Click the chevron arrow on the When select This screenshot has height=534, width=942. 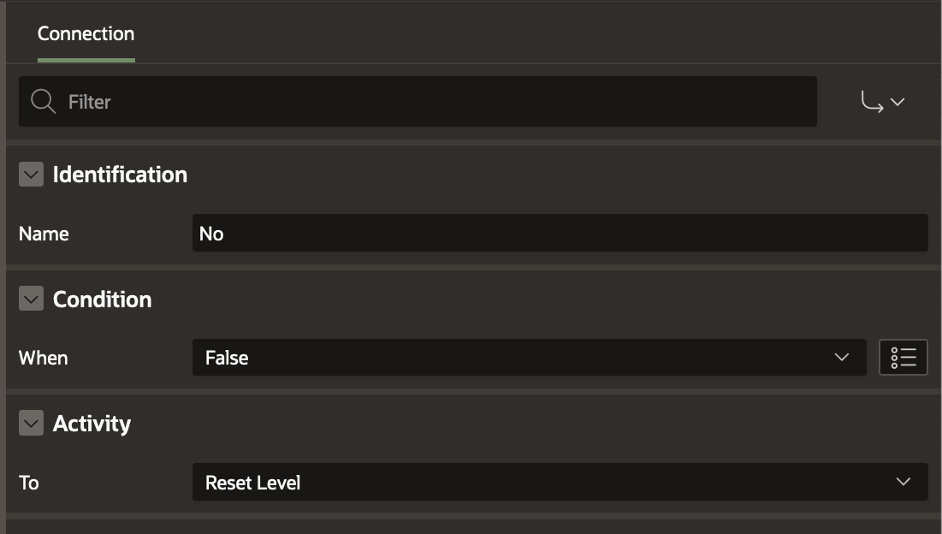[x=842, y=358]
